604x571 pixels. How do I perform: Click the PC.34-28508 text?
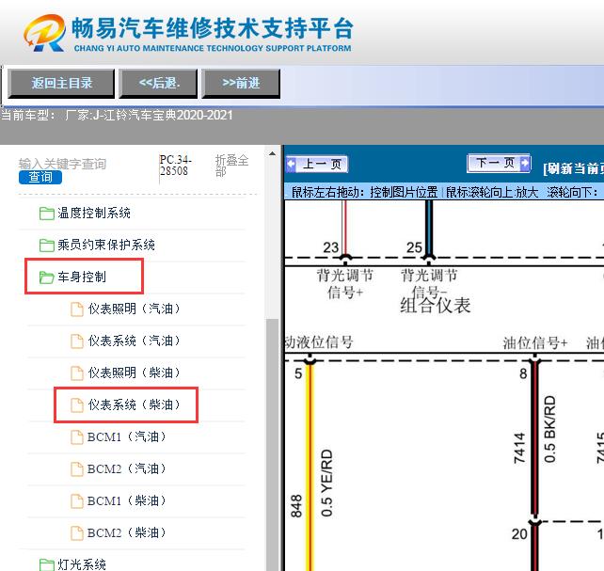tap(176, 166)
